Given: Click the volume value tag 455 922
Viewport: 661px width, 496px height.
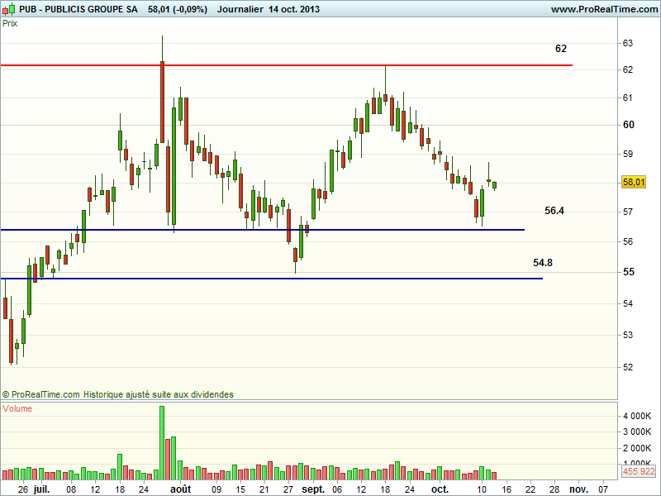Looking at the screenshot, I should click(639, 471).
